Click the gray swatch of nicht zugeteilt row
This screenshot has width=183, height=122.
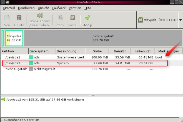pos(31,69)
